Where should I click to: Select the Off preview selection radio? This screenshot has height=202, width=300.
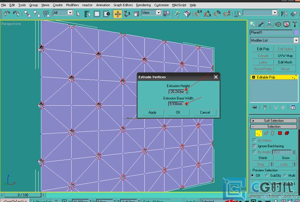coord(252,175)
